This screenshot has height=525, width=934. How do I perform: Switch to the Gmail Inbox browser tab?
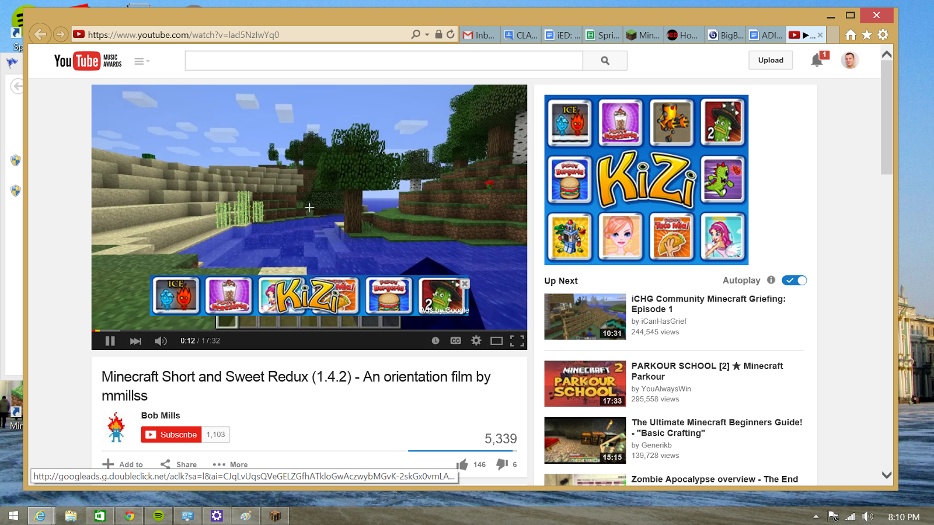tap(479, 34)
